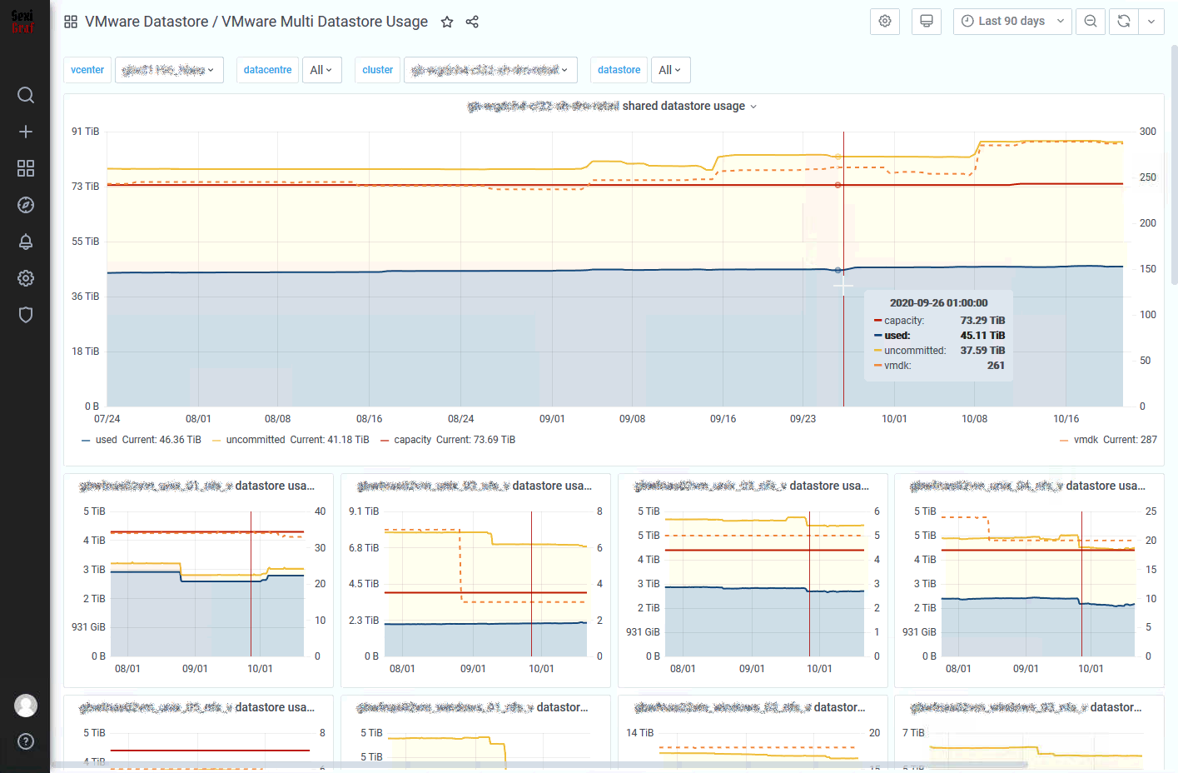This screenshot has width=1178, height=773.
Task: Open the Last 90 days time picker
Action: [1012, 22]
